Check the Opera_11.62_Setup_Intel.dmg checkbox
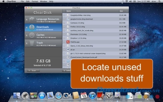Viewport: 163px width, 102px height. click(x=64, y=46)
